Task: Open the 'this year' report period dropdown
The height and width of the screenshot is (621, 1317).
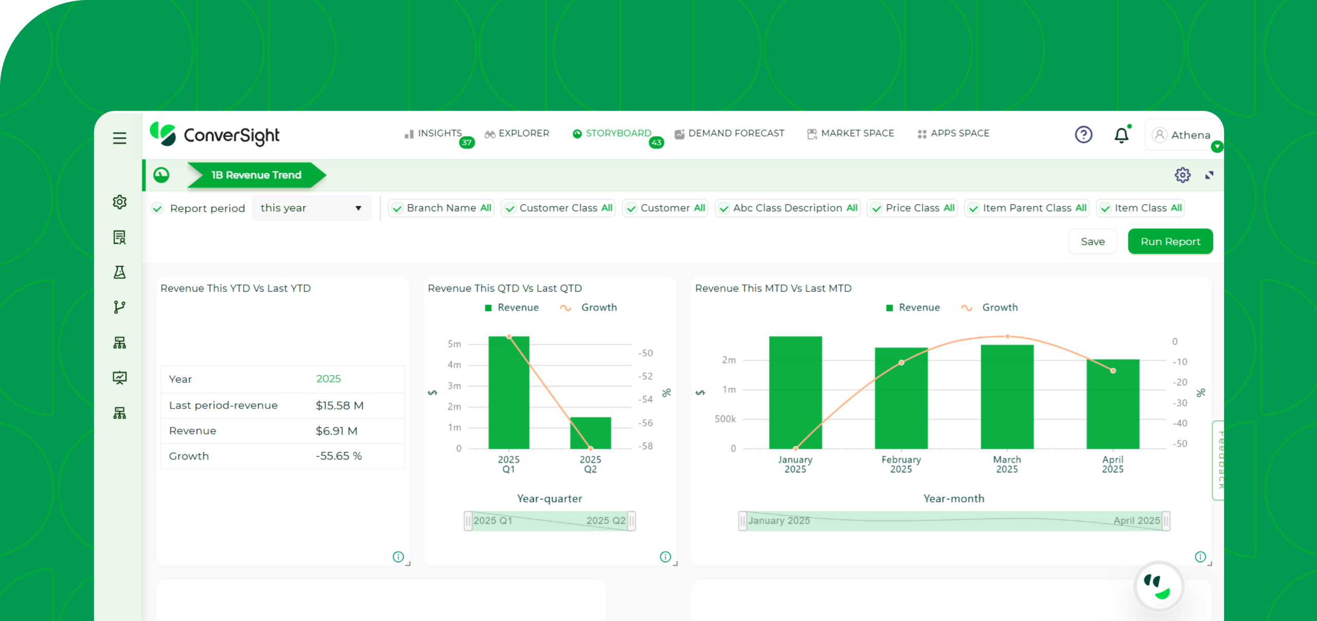Action: click(311, 208)
